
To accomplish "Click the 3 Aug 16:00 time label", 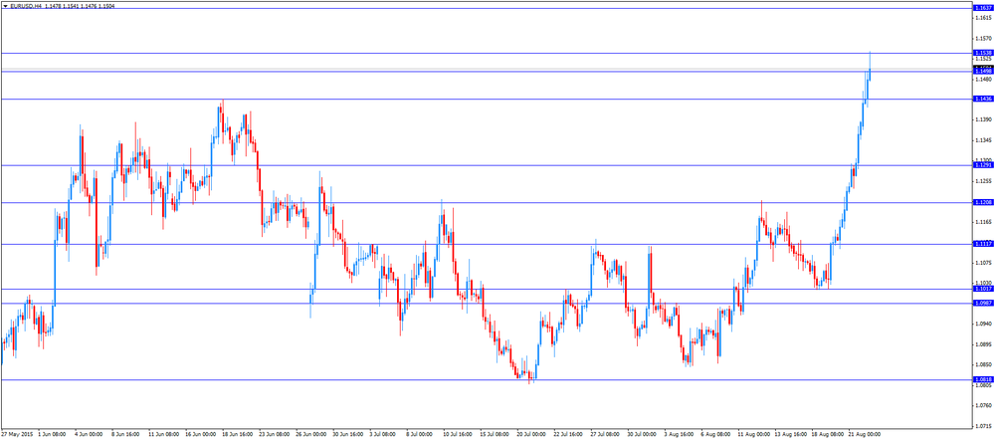I will click(677, 435).
